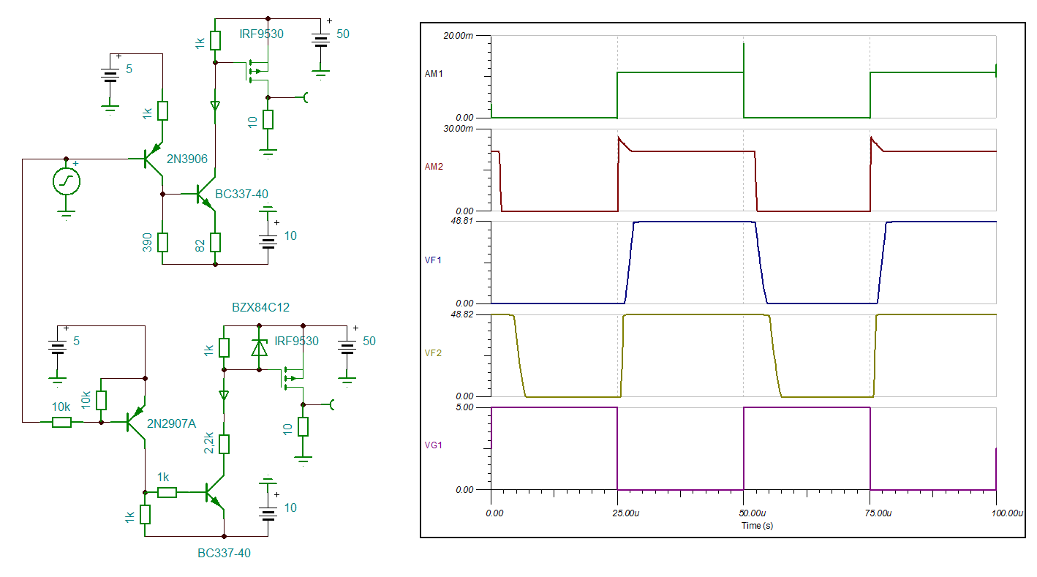Select the 2,2k resistor symbol
The image size is (1037, 577).
225,444
